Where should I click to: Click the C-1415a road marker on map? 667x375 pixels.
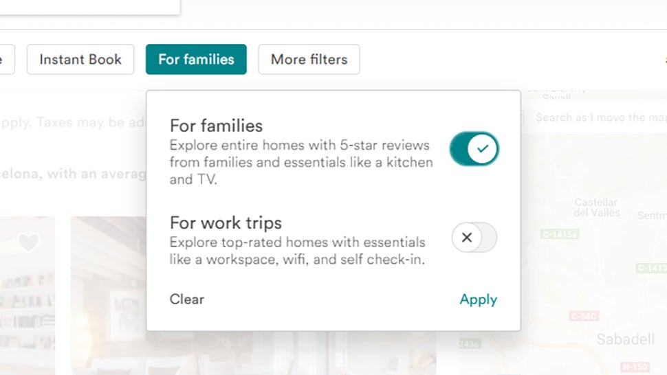click(x=559, y=234)
